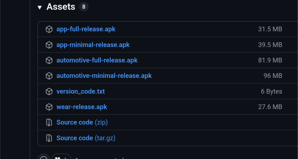Click package icon beside automotive-full-release.apk
298x159 pixels.
tap(49, 60)
